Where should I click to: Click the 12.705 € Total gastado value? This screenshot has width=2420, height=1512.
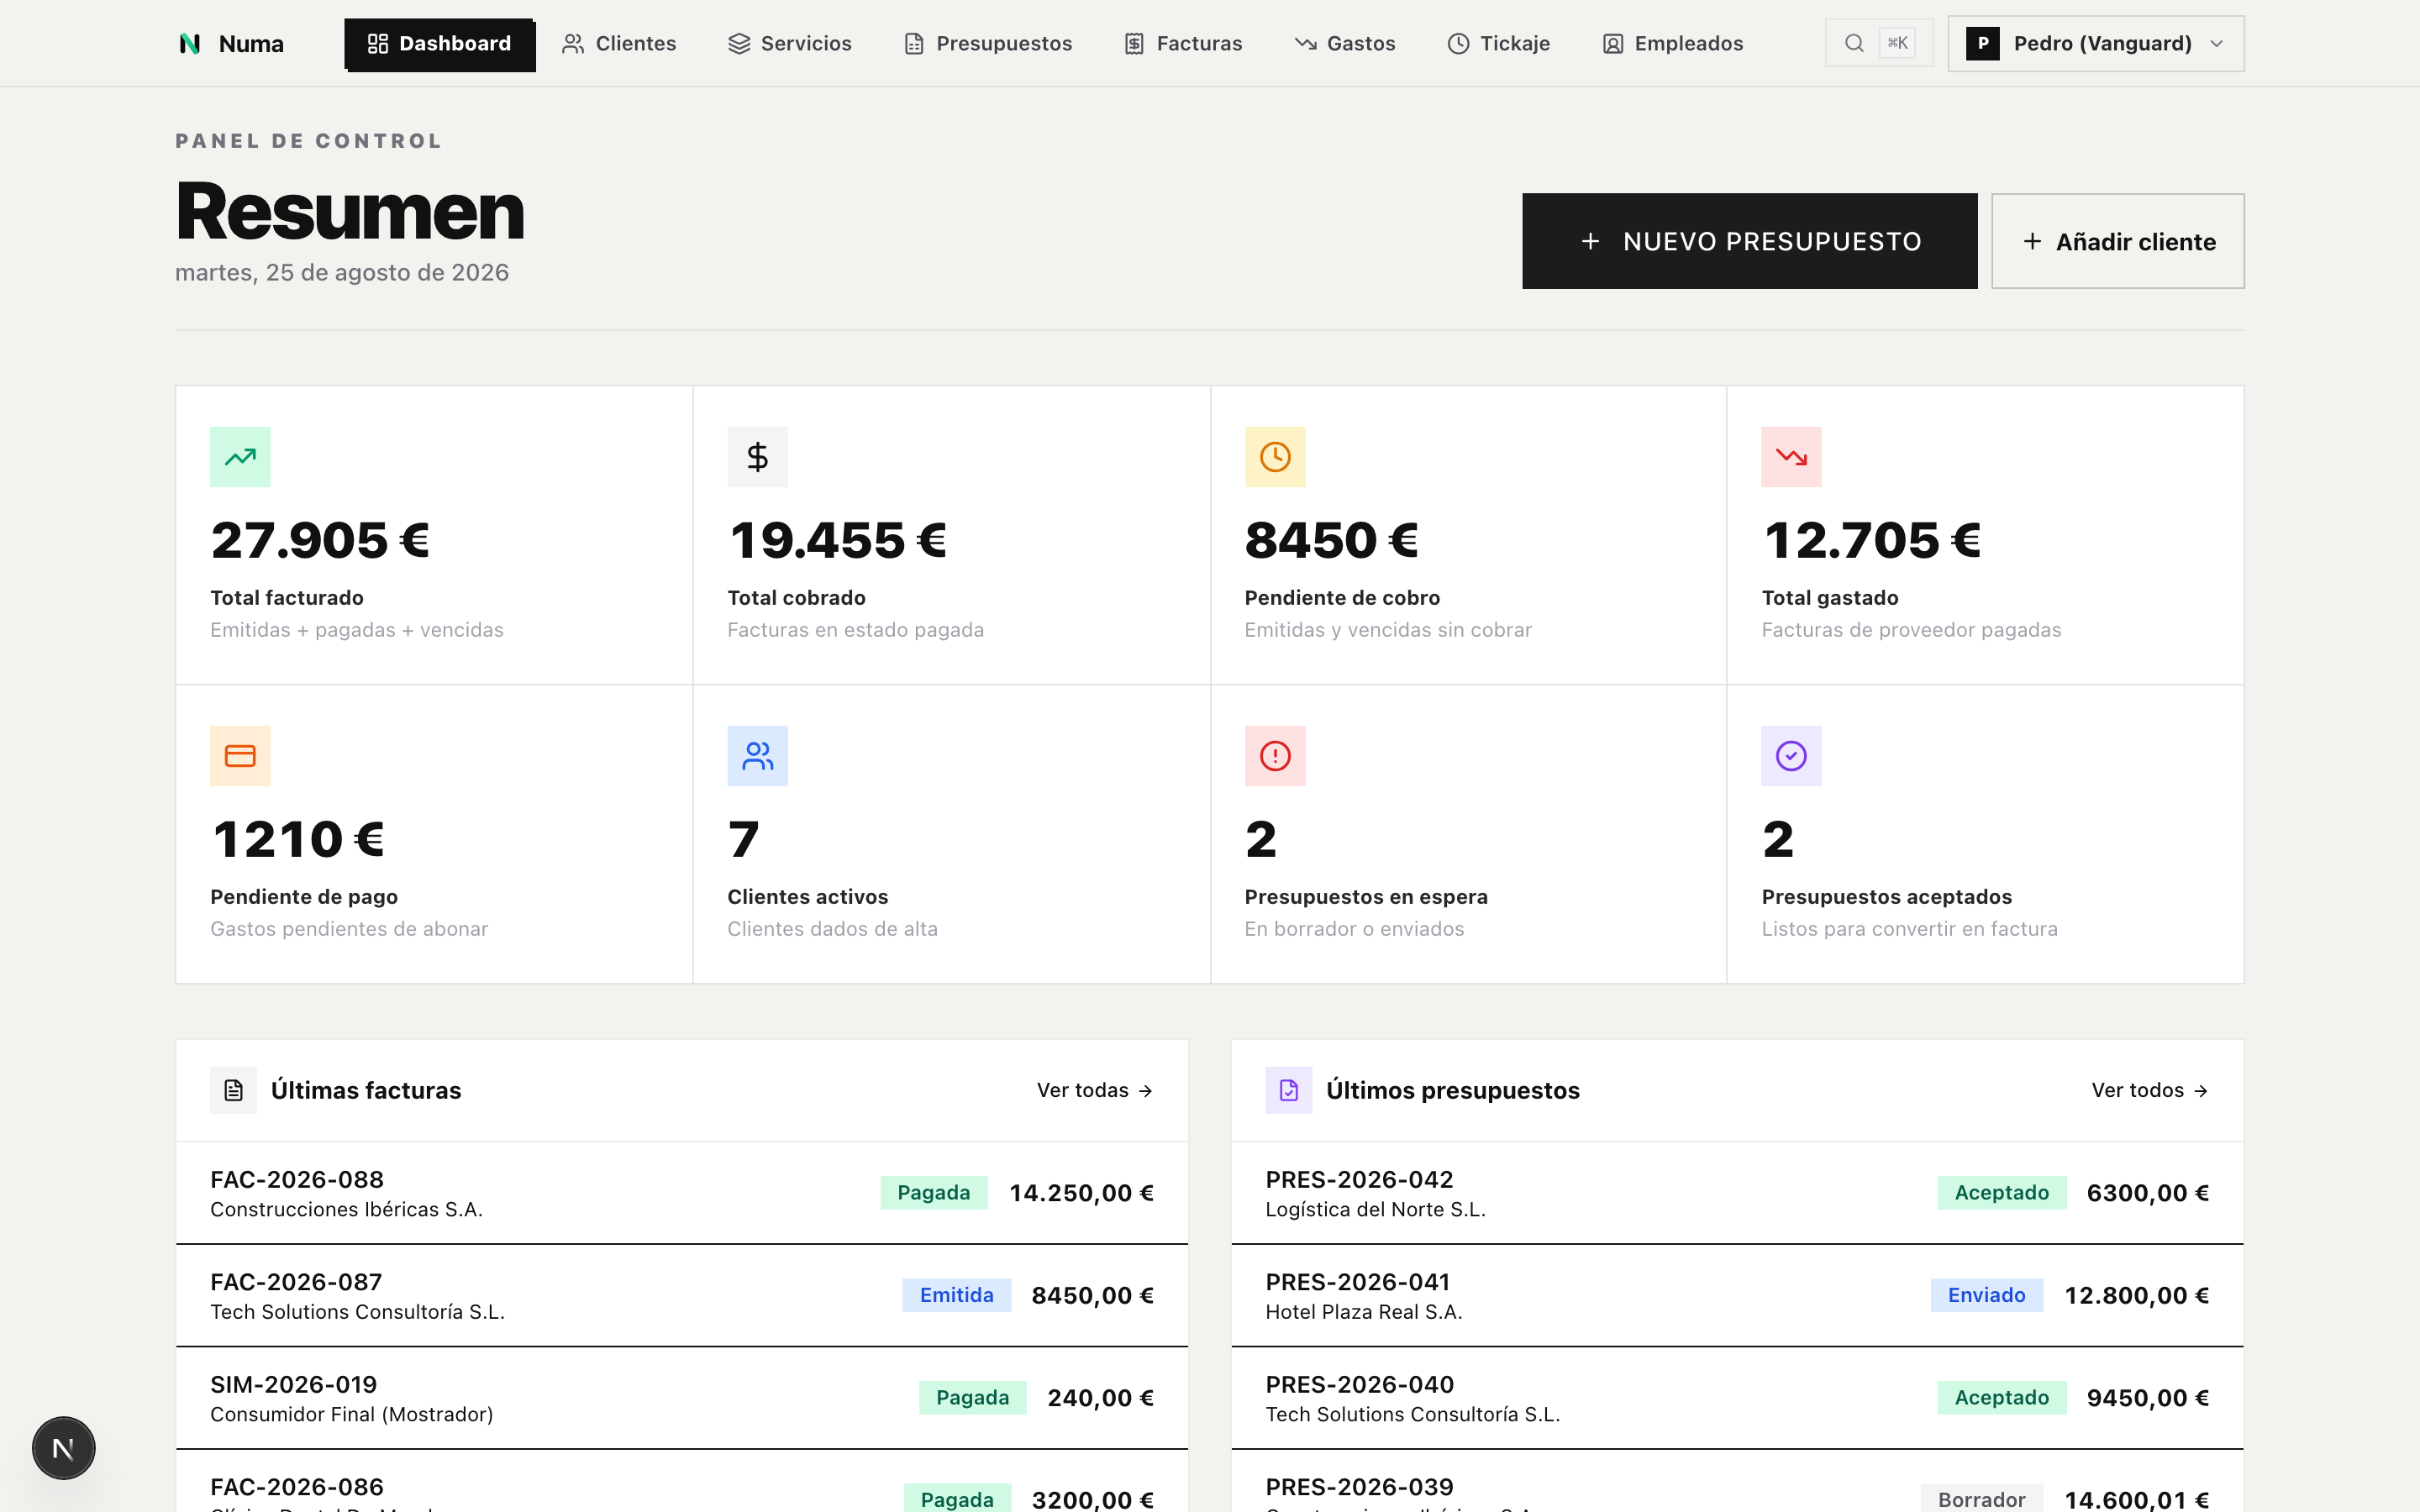pos(1872,541)
